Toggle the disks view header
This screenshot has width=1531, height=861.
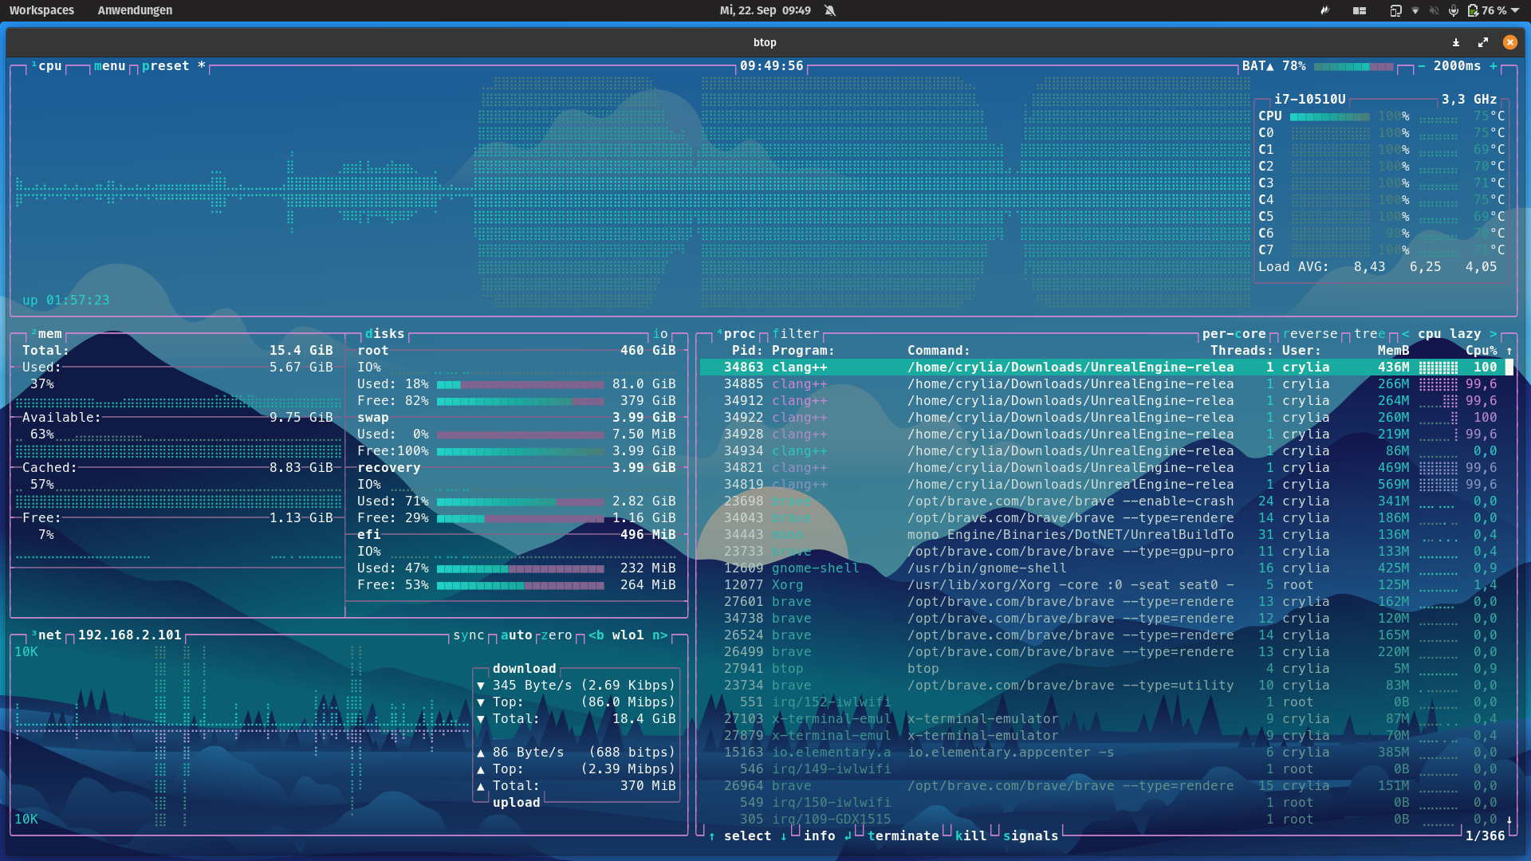coord(385,334)
